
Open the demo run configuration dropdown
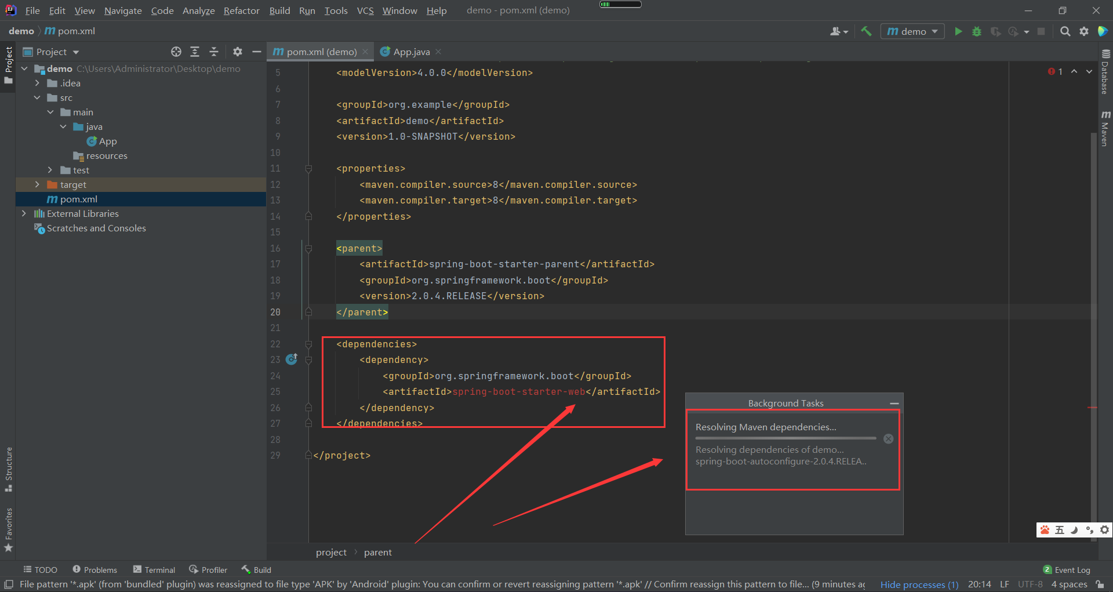pyautogui.click(x=912, y=31)
